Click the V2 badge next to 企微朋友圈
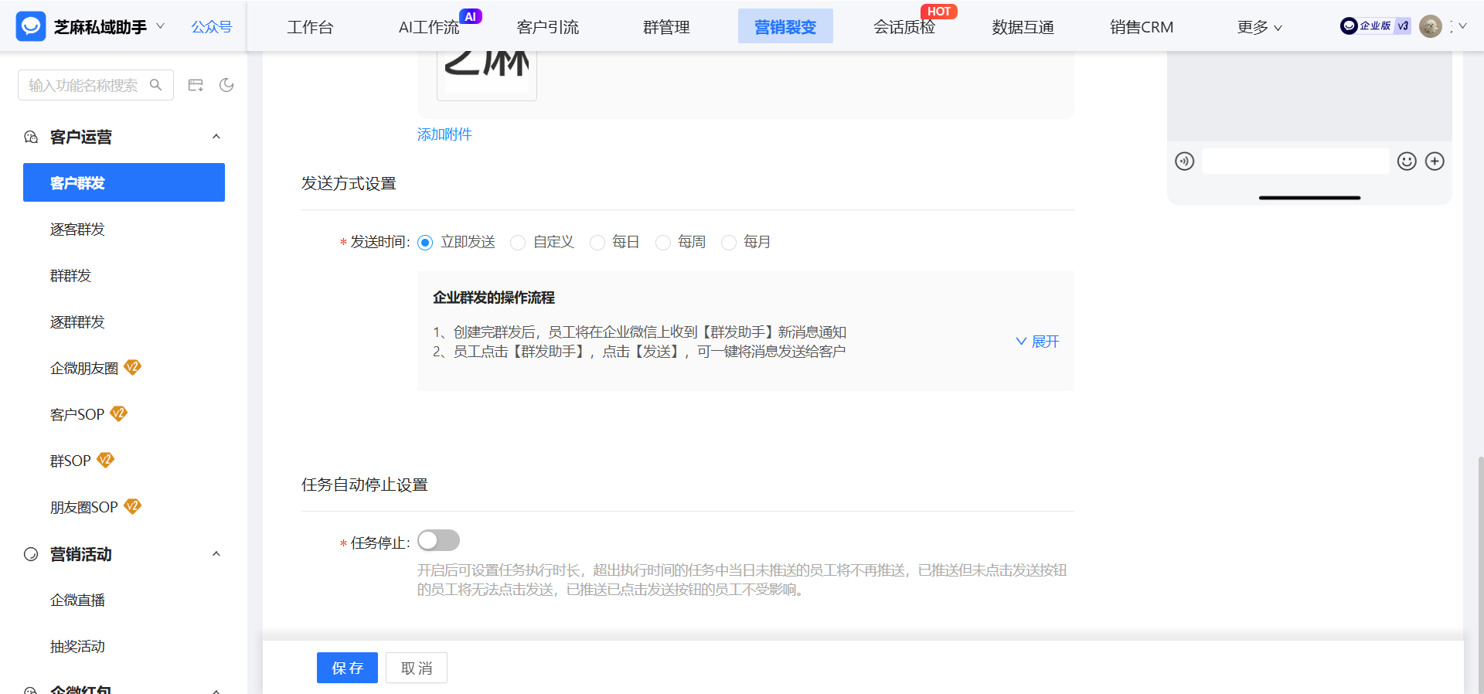The height and width of the screenshot is (694, 1484). (133, 367)
